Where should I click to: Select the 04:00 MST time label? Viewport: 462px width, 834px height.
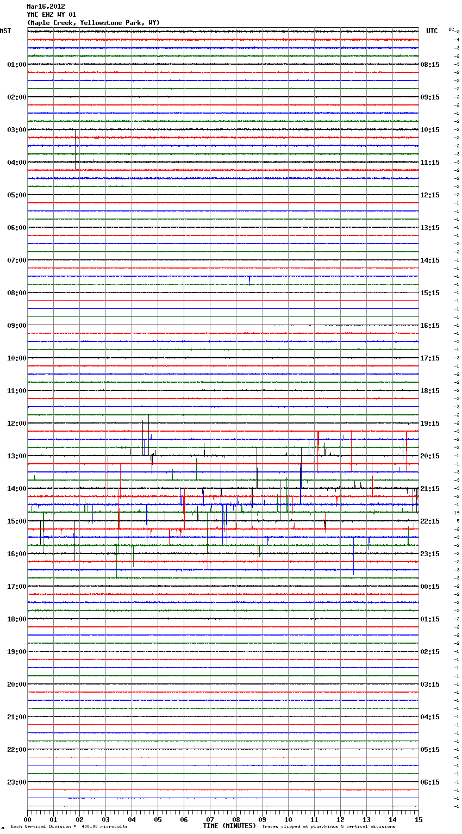point(16,163)
